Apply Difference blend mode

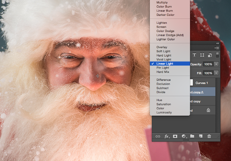point(164,80)
